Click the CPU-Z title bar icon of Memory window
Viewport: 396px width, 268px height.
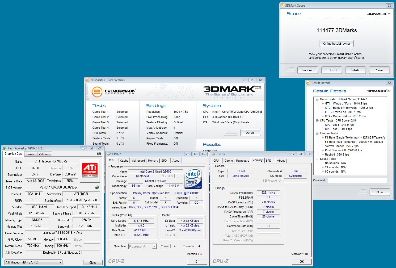[213, 154]
